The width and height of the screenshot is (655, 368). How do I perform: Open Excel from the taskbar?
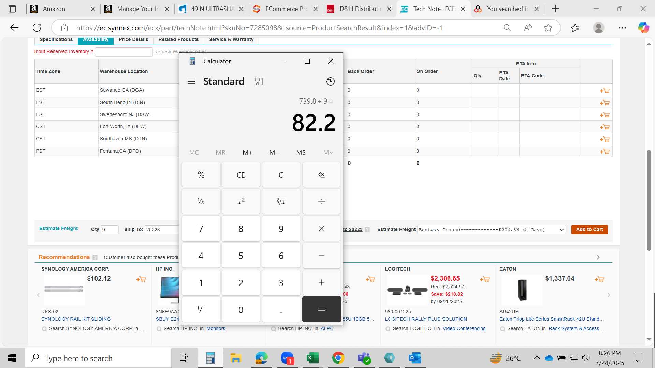(x=312, y=358)
